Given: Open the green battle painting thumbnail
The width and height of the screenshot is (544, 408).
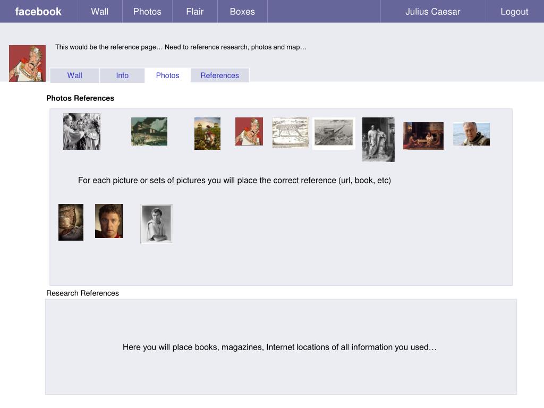Looking at the screenshot, I should coord(149,132).
